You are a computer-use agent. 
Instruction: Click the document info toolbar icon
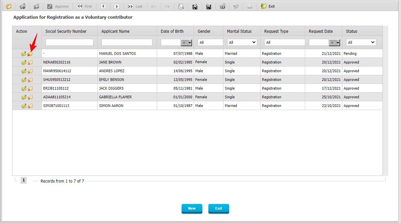pos(222,6)
